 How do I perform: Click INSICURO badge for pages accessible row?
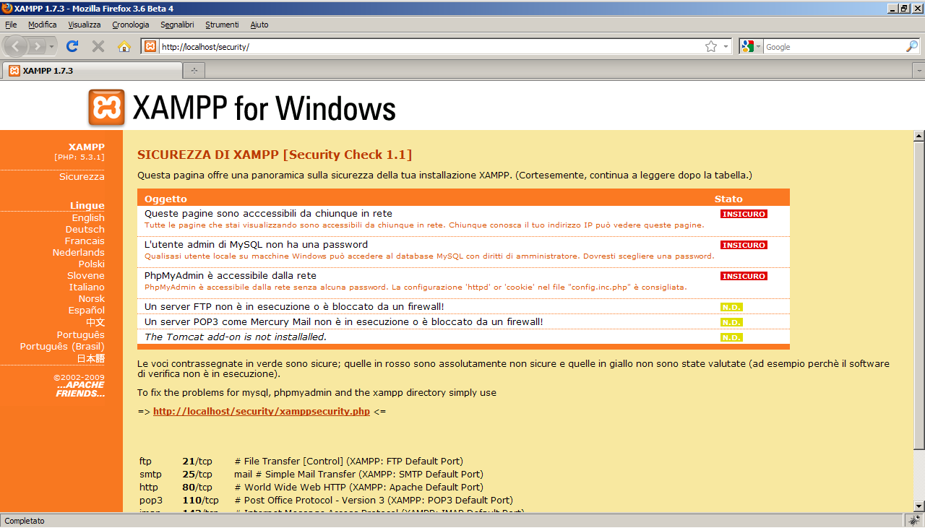pos(744,214)
